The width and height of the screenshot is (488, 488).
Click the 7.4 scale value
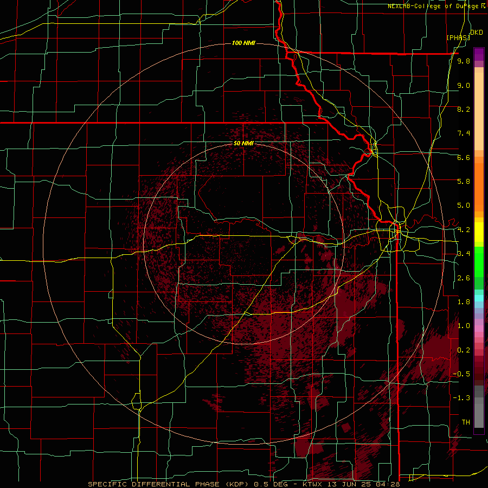pyautogui.click(x=464, y=133)
